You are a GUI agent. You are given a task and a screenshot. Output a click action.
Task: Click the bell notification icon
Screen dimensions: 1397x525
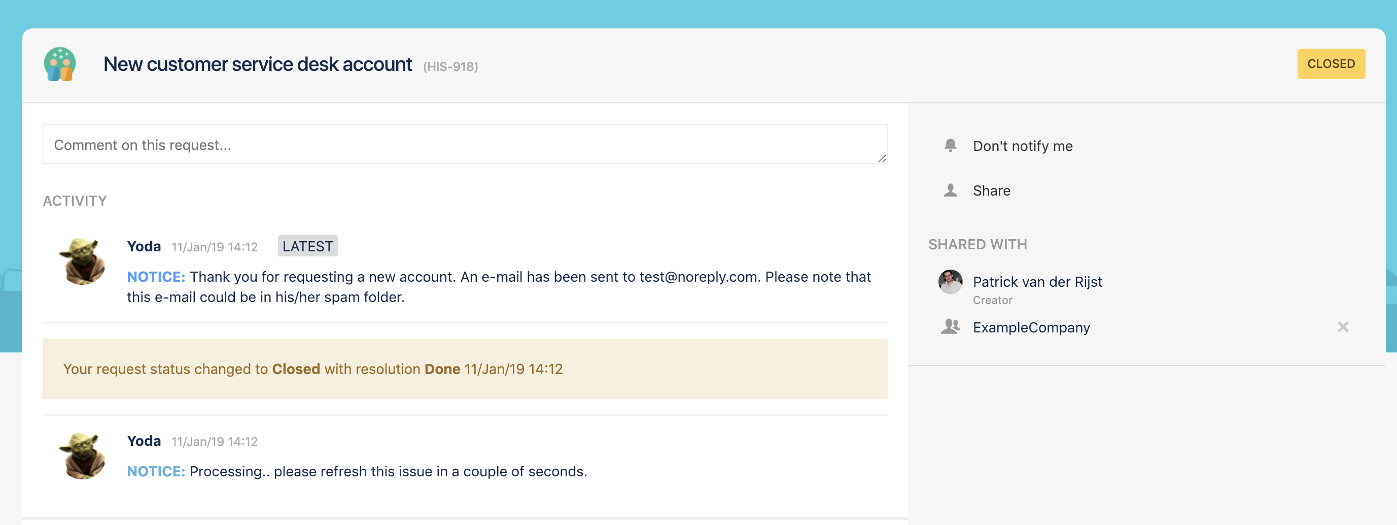950,146
